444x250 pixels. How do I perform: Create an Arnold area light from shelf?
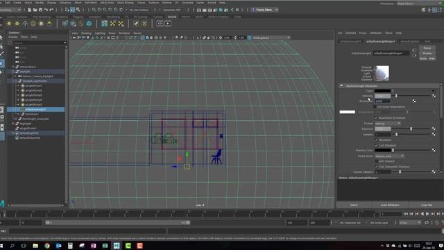(9, 24)
